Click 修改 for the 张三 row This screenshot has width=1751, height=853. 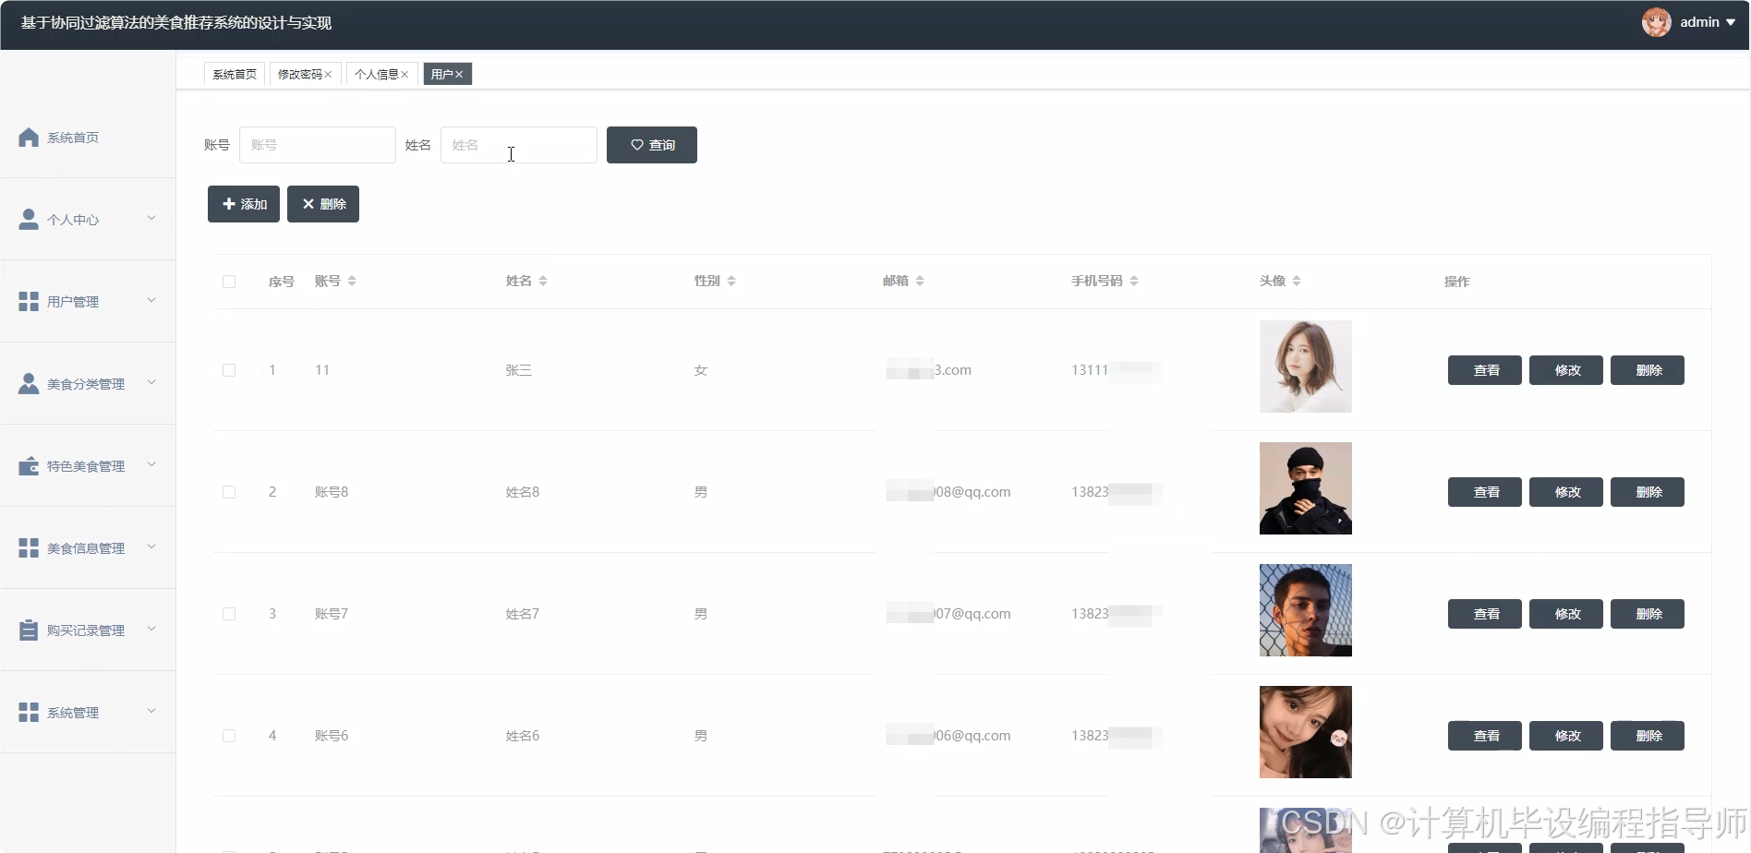(1566, 370)
